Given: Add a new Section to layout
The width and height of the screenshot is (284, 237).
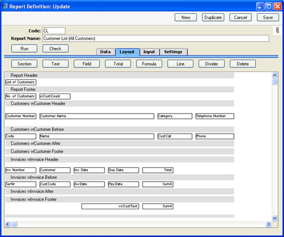Looking at the screenshot, I should 24,64.
